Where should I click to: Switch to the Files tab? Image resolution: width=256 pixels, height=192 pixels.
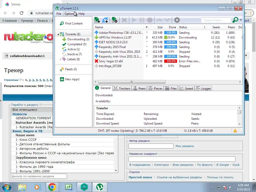click(x=171, y=88)
